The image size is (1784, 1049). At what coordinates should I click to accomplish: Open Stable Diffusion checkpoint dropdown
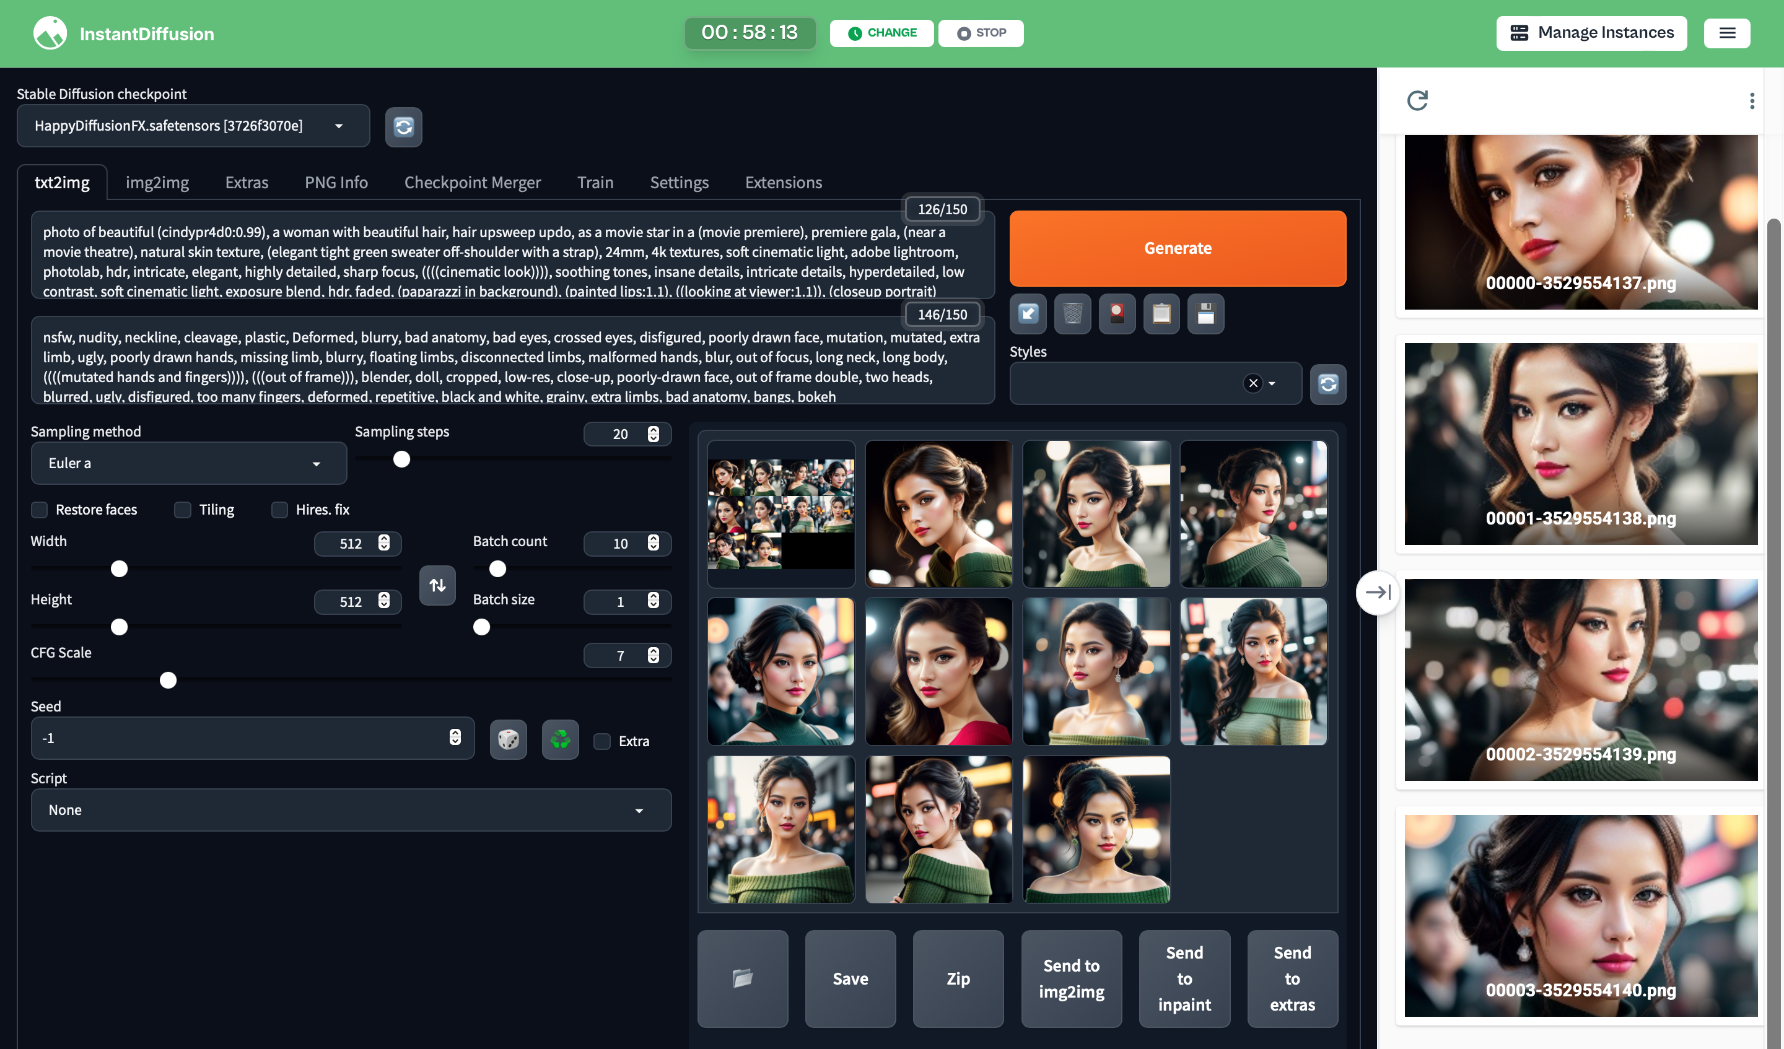pos(193,126)
